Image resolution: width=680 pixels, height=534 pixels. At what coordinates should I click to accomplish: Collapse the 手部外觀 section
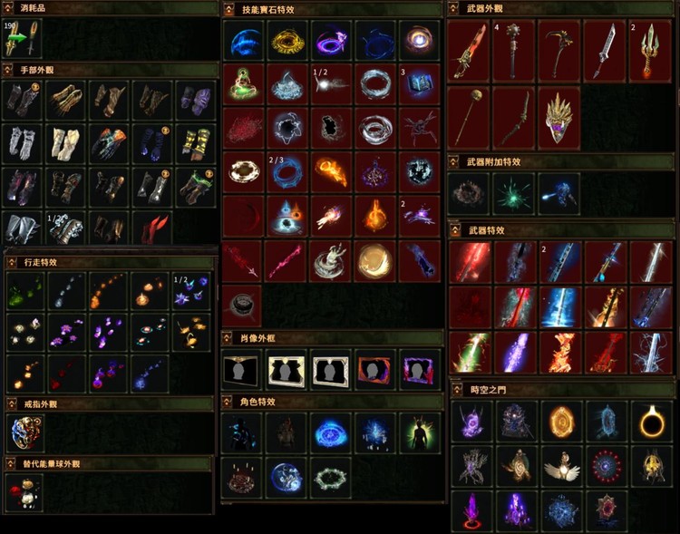pos(8,70)
